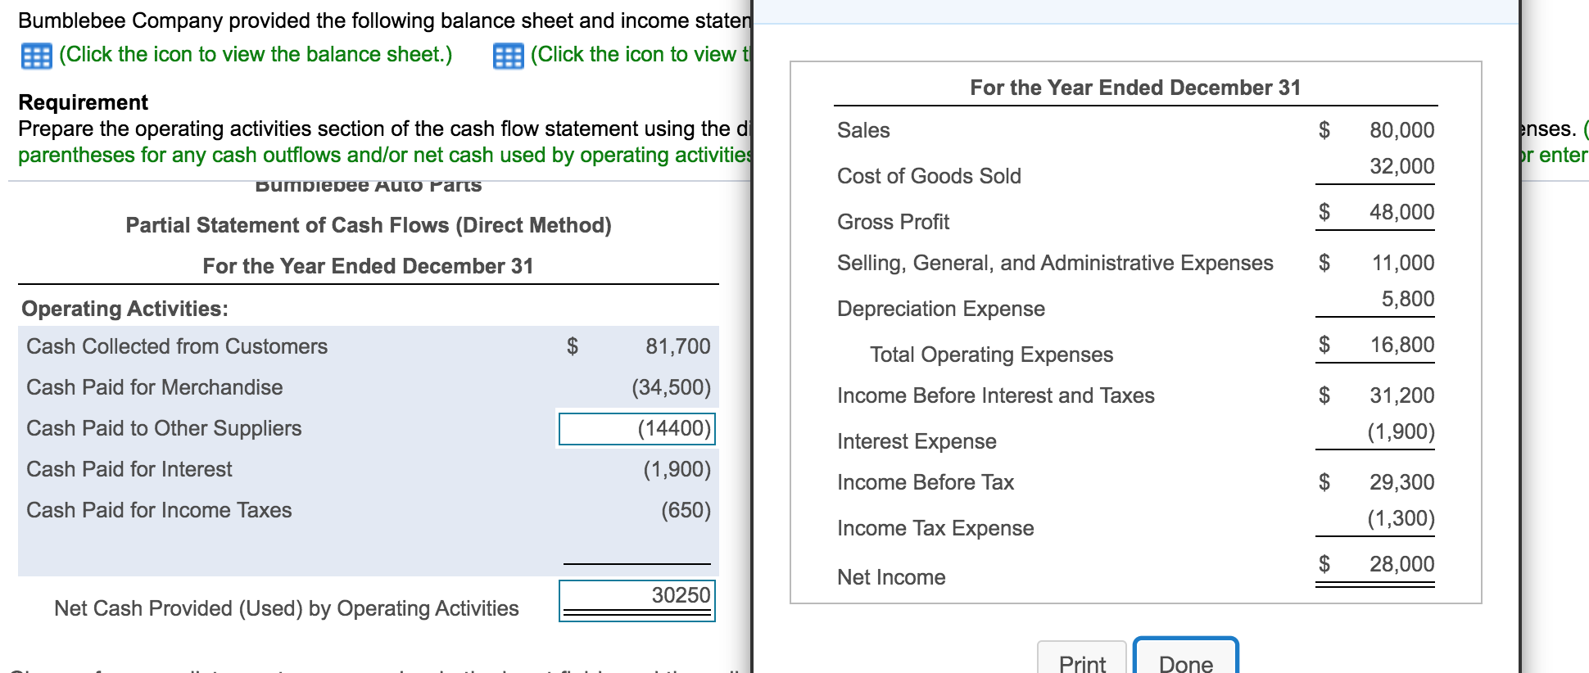Viewport: 1589px width, 673px height.
Task: Click the Cash Collected from Customers row label
Action: pos(177,346)
